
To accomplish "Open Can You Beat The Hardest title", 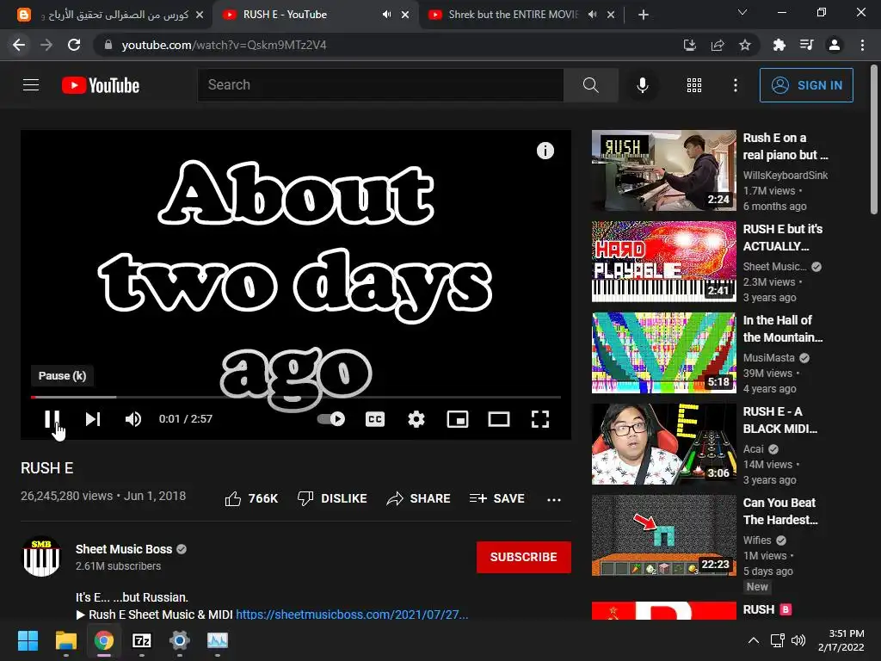I will pos(780,511).
